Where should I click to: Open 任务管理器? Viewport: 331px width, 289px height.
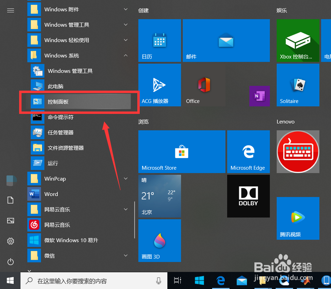pyautogui.click(x=80, y=133)
